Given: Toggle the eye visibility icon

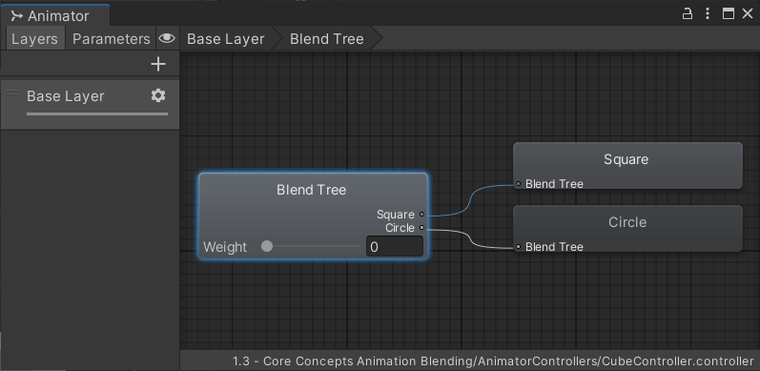Looking at the screenshot, I should click(x=167, y=39).
